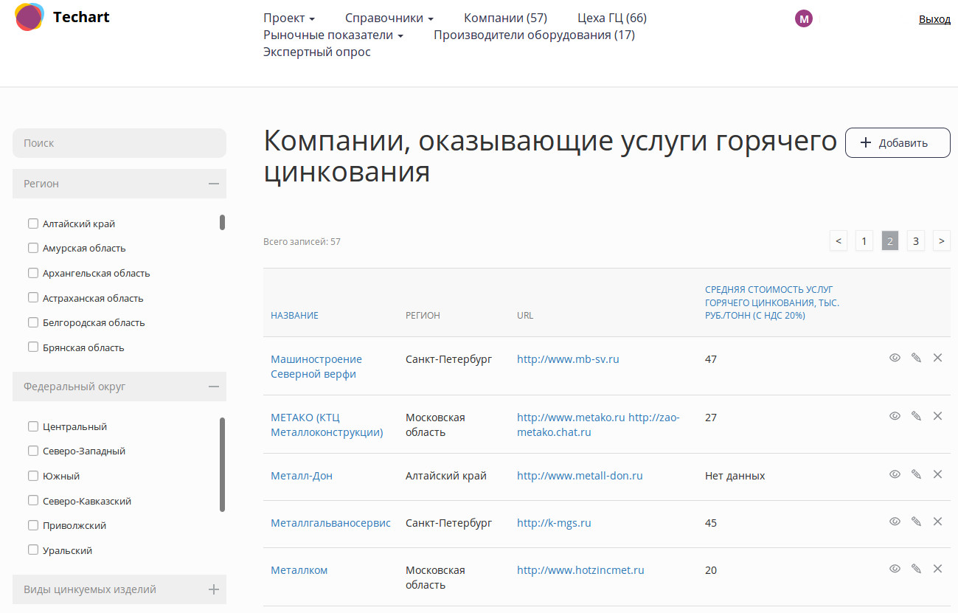Tick the Астраханская область checkbox

pyautogui.click(x=32, y=298)
